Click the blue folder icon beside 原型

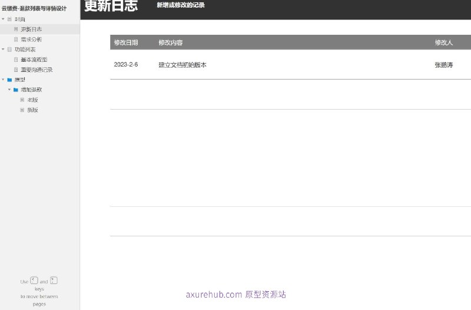click(9, 80)
